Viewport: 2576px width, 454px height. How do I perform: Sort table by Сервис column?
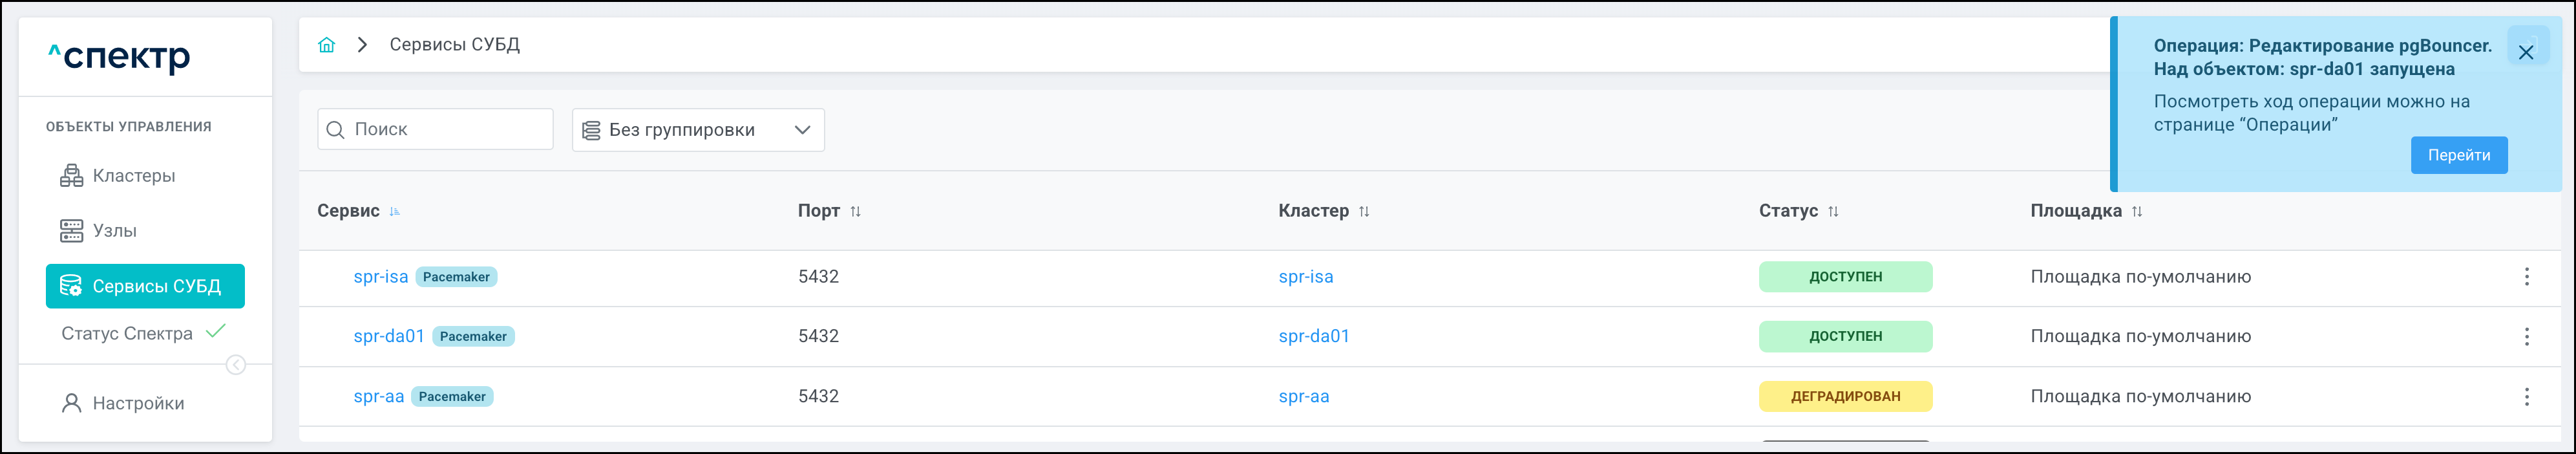tap(394, 211)
